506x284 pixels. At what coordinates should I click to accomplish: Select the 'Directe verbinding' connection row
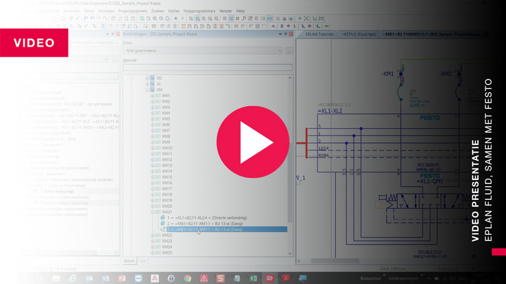(x=207, y=218)
